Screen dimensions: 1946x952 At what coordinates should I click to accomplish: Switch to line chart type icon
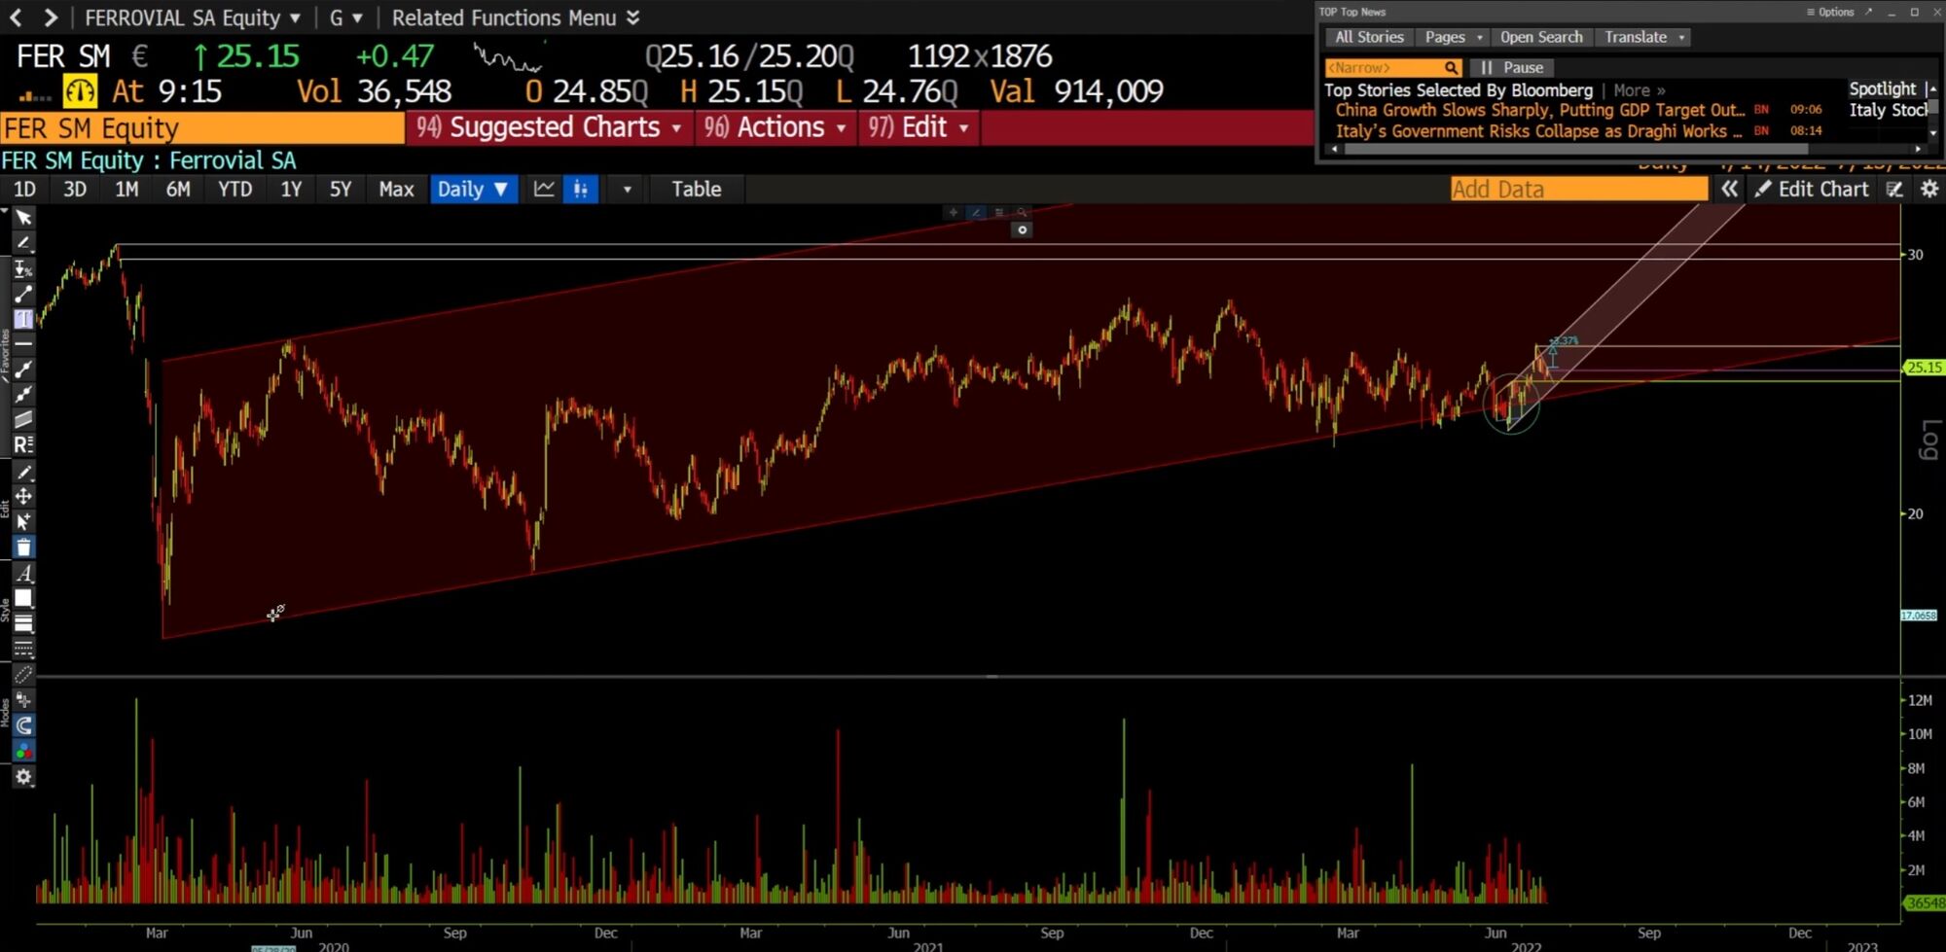pos(544,189)
